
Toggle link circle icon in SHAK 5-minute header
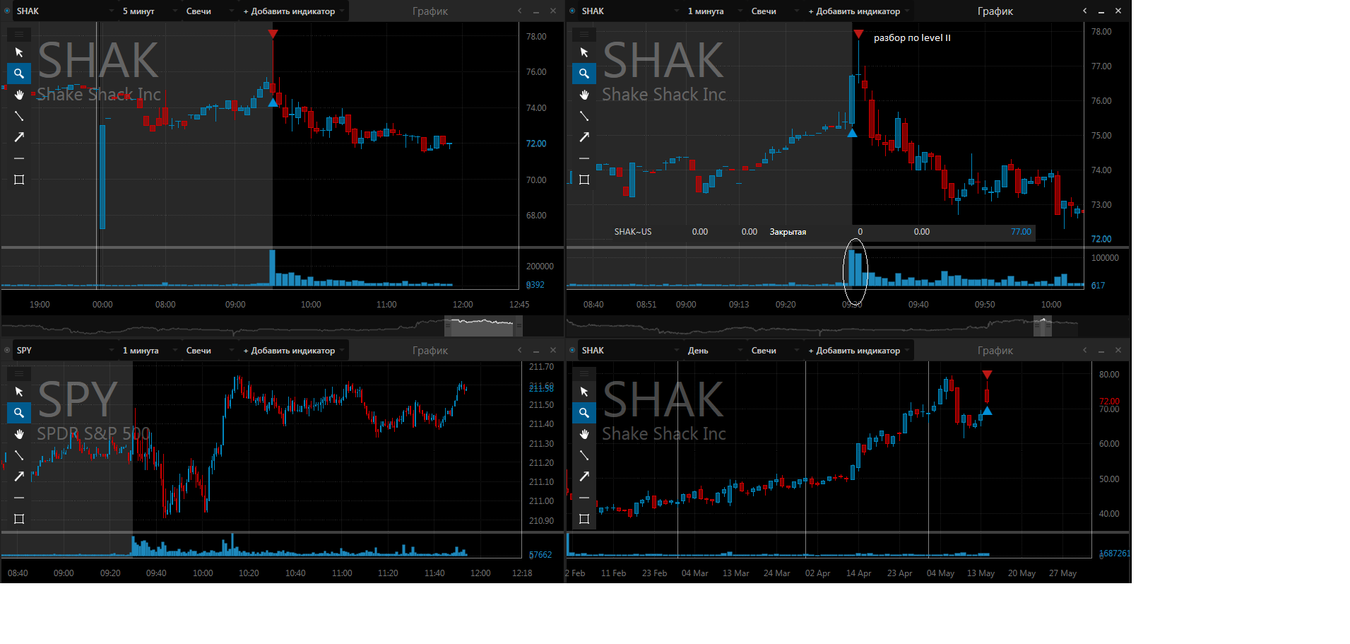coord(7,11)
